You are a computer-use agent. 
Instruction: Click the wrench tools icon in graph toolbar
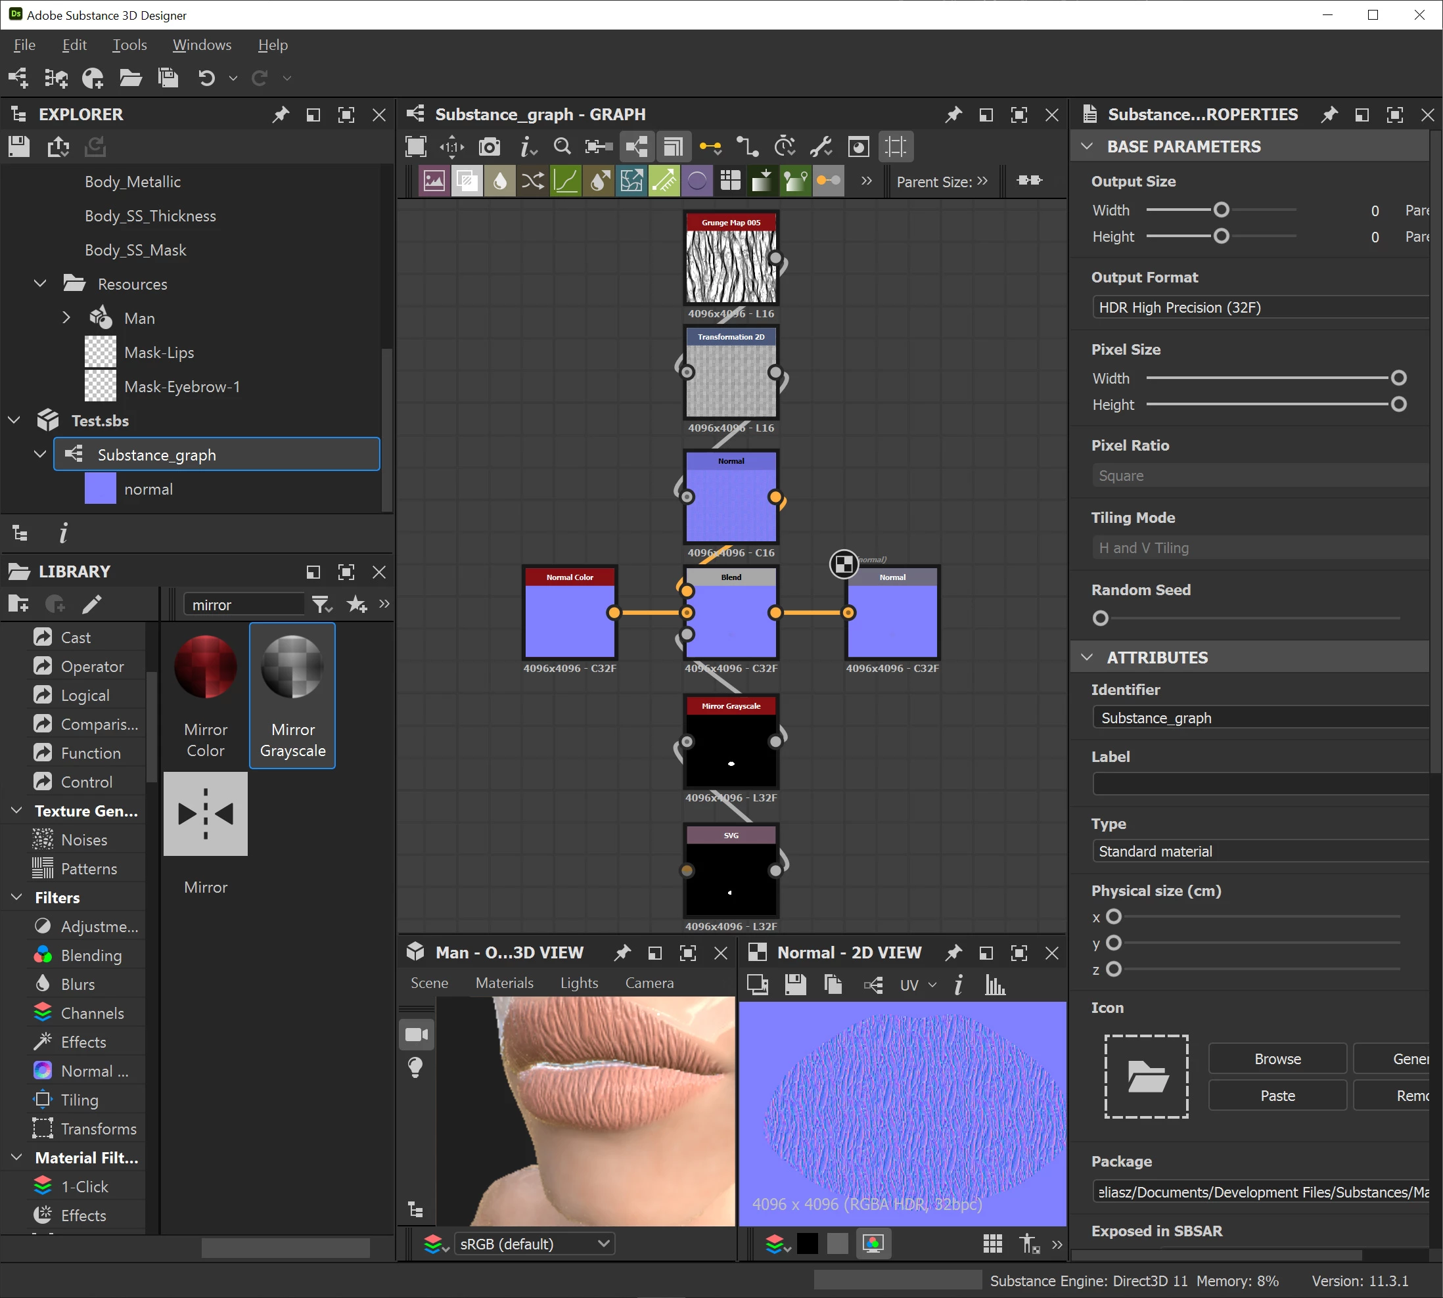click(x=821, y=147)
